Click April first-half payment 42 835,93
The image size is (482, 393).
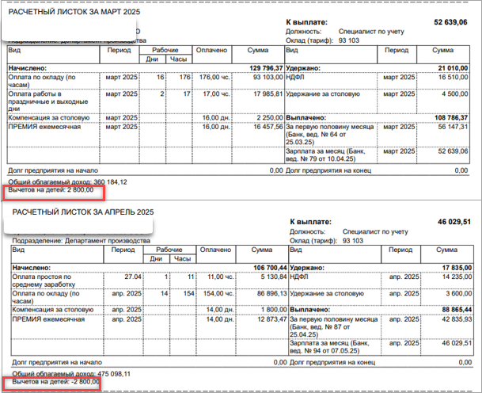pyautogui.click(x=457, y=319)
